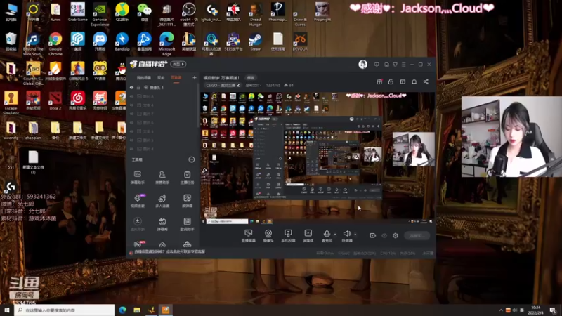Screen dimensions: 562x316
Task: Add a 手机投屏 phone casting source
Action: click(288, 236)
